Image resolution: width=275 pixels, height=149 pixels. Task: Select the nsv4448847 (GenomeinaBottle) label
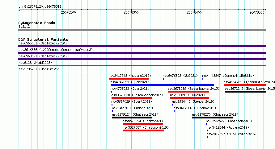point(228,76)
